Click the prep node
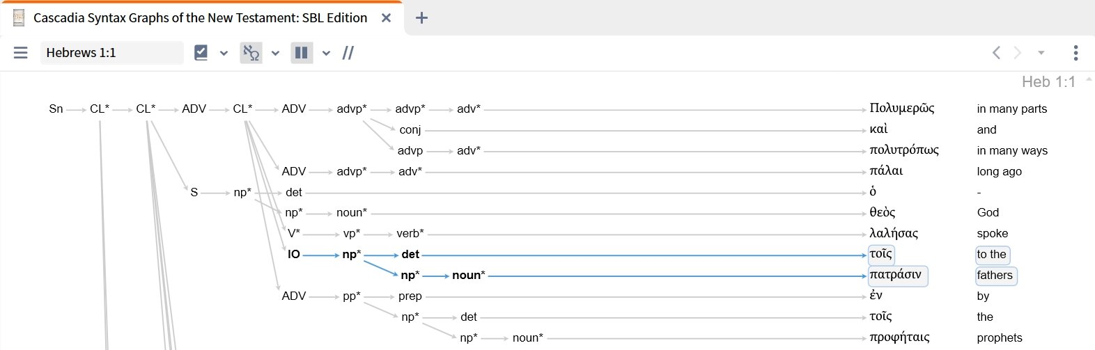Screen dimensions: 1095x350 410,296
